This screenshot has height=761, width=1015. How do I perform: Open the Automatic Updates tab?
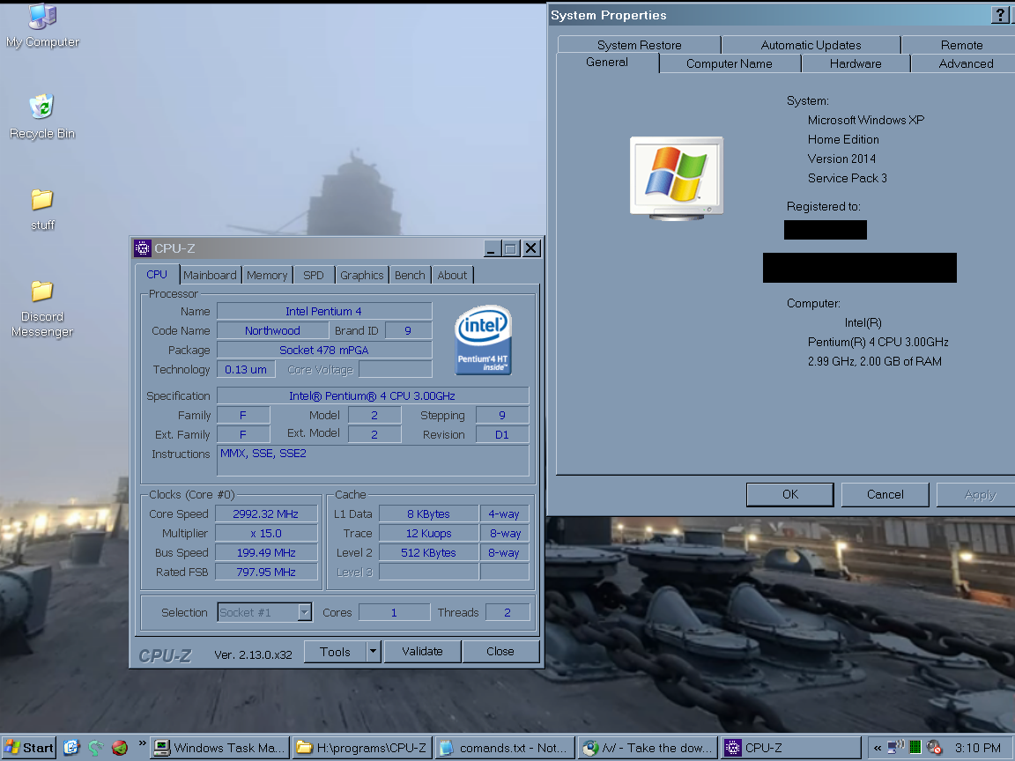point(811,45)
